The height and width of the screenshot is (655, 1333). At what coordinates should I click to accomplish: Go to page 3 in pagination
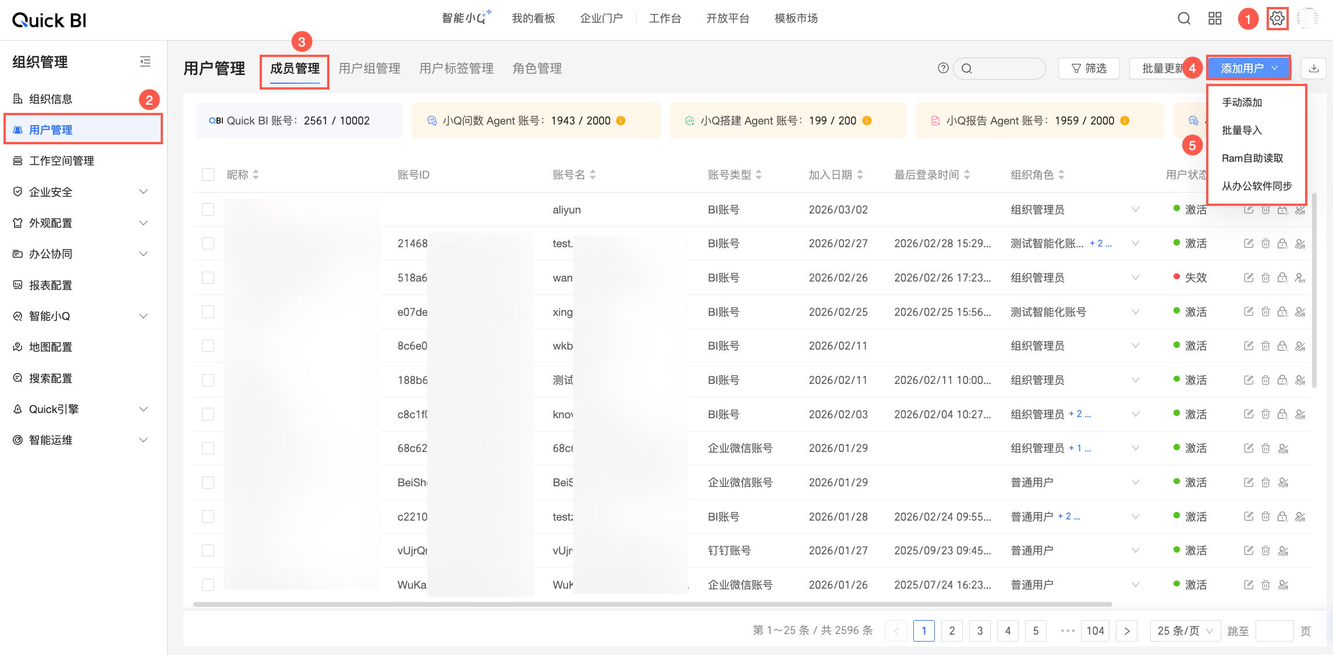pos(980,631)
